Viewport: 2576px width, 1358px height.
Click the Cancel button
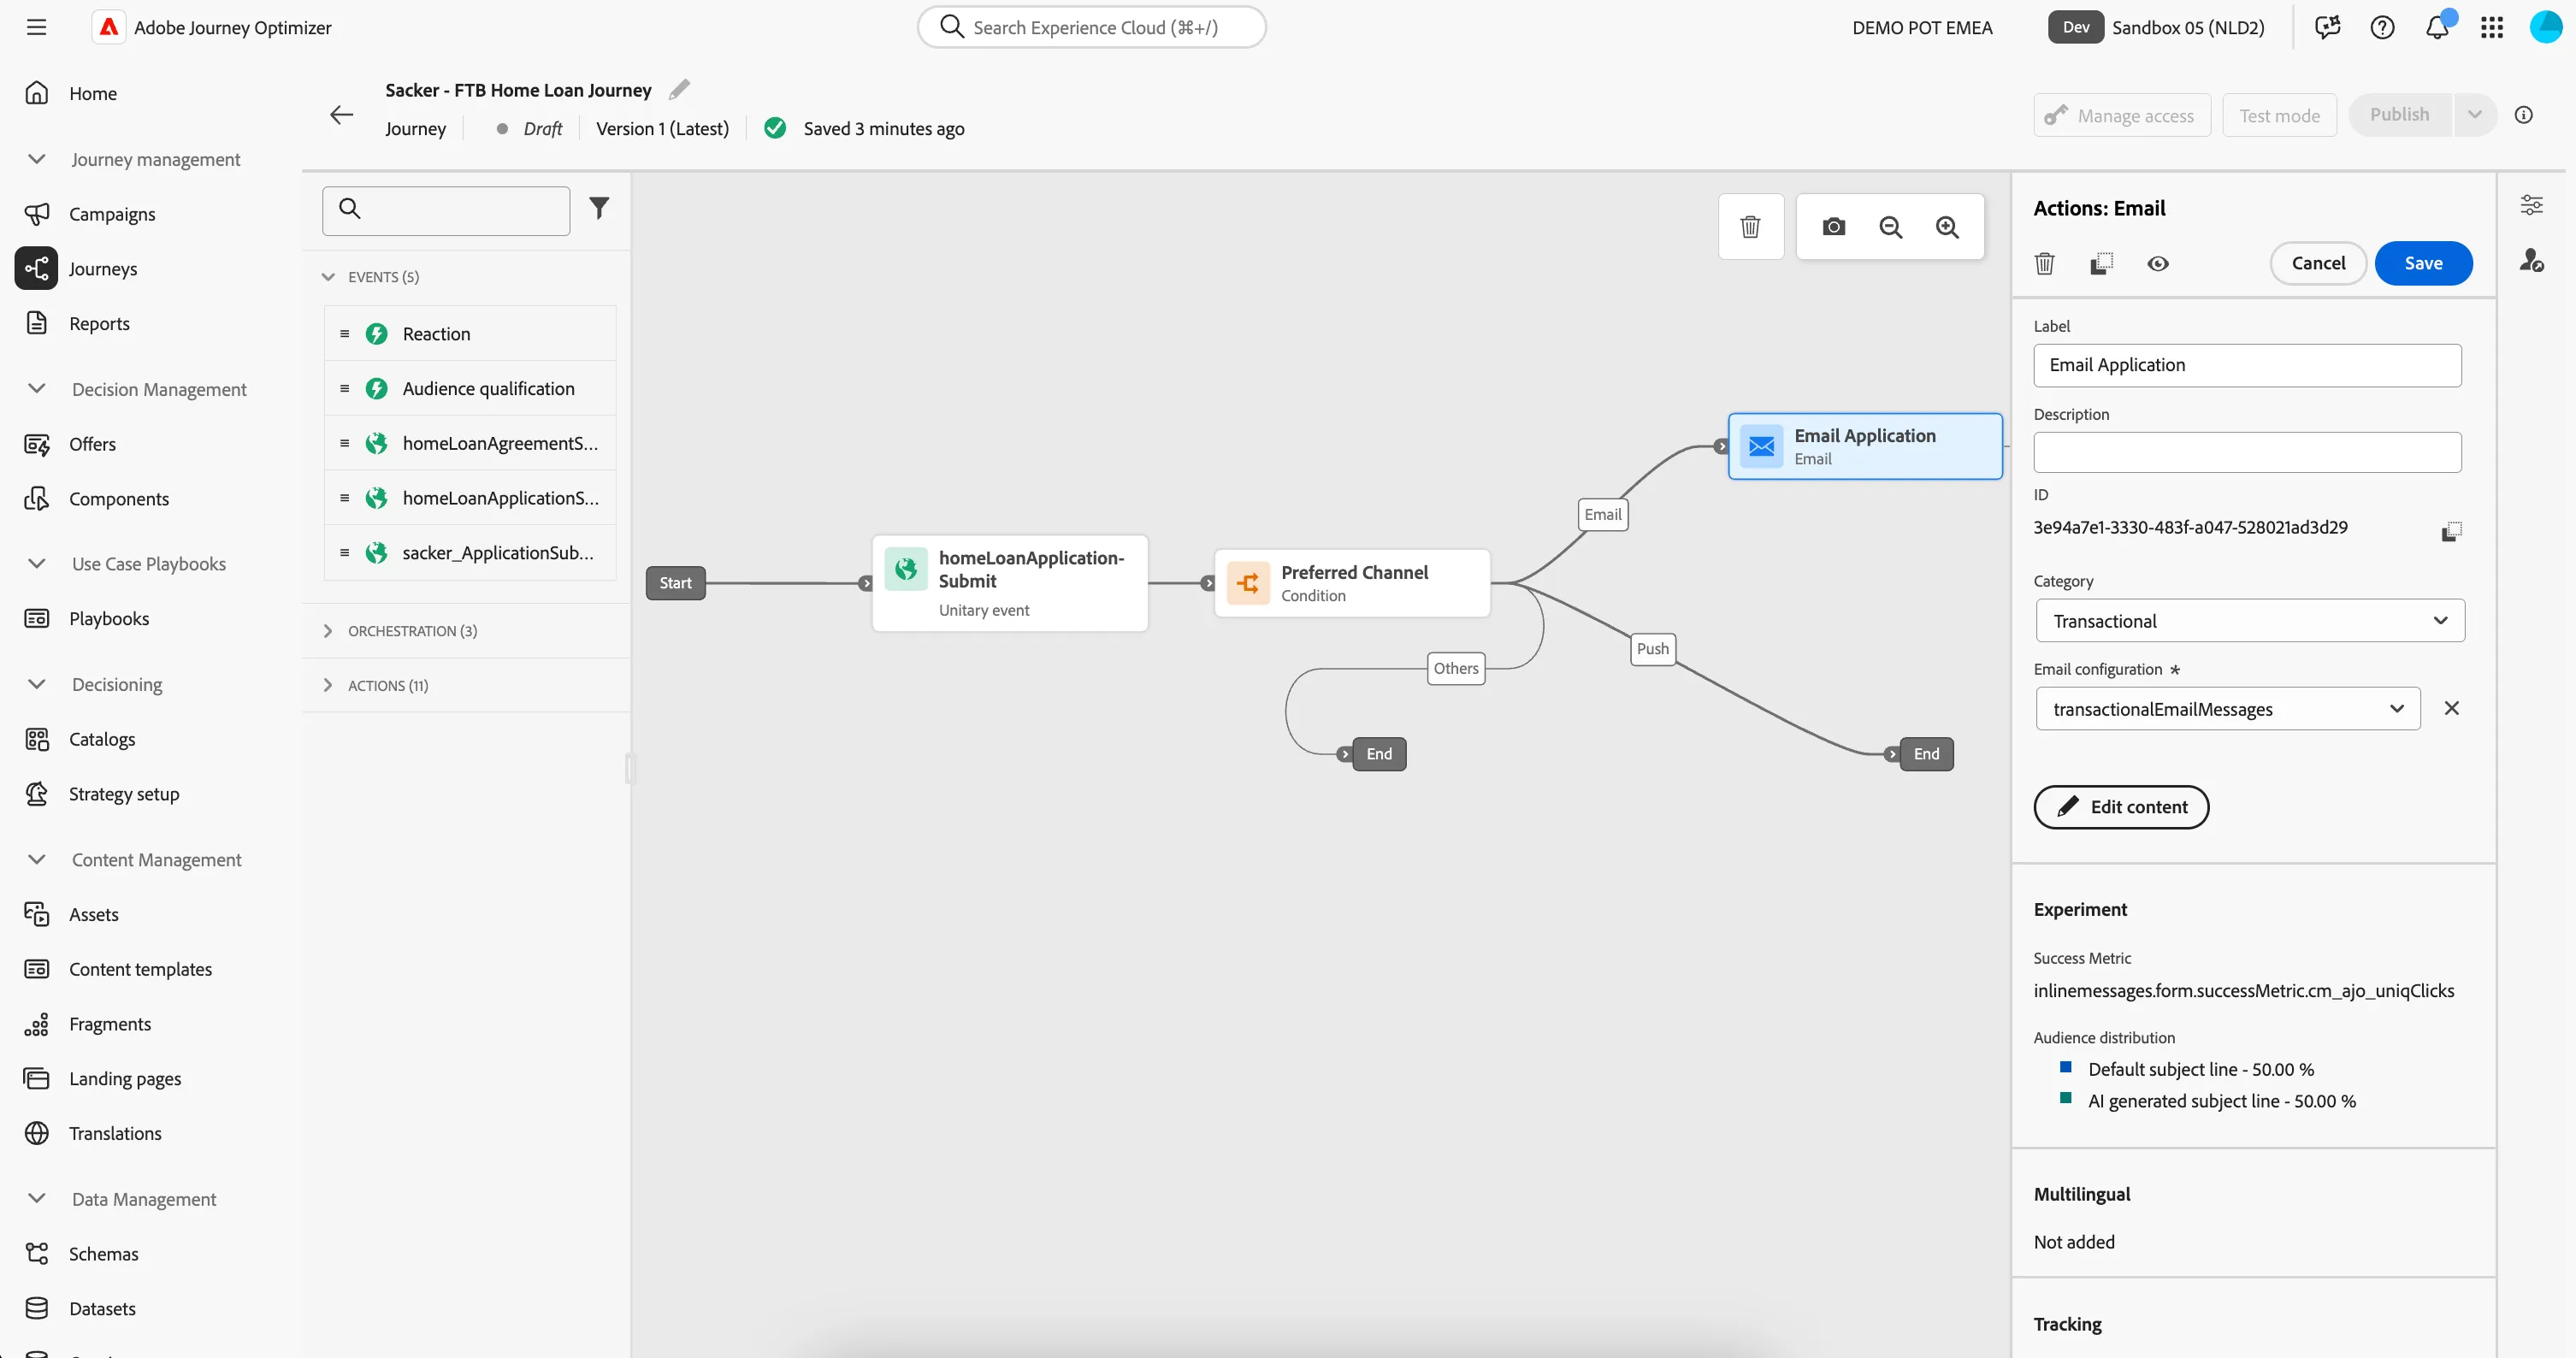point(2318,263)
